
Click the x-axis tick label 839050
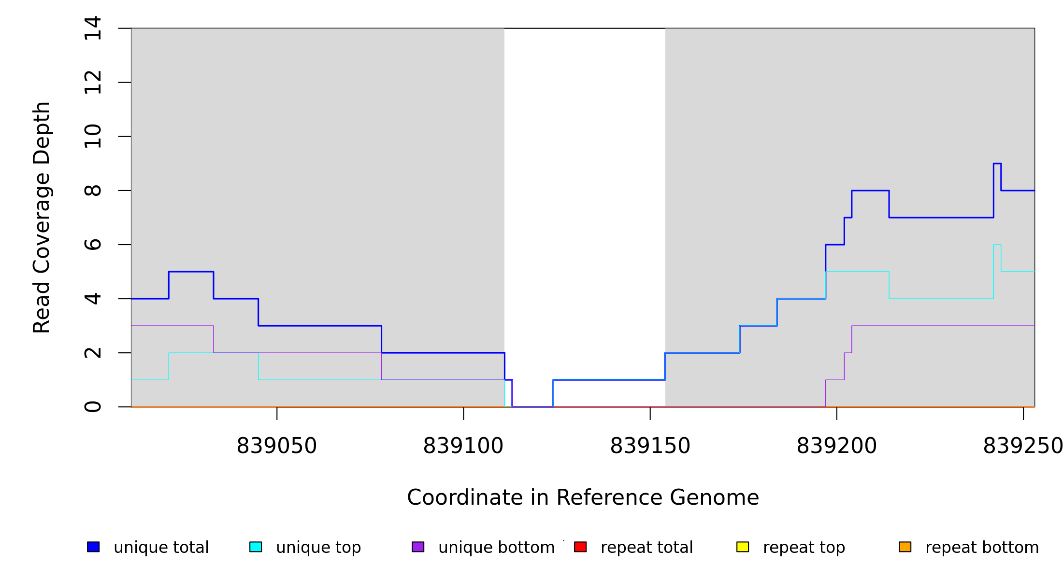click(x=276, y=446)
